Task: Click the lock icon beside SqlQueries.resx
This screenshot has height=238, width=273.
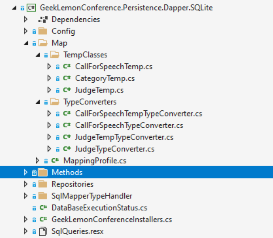Action: click(34, 232)
